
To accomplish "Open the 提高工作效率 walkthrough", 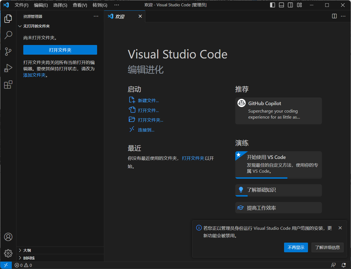I will pyautogui.click(x=278, y=208).
